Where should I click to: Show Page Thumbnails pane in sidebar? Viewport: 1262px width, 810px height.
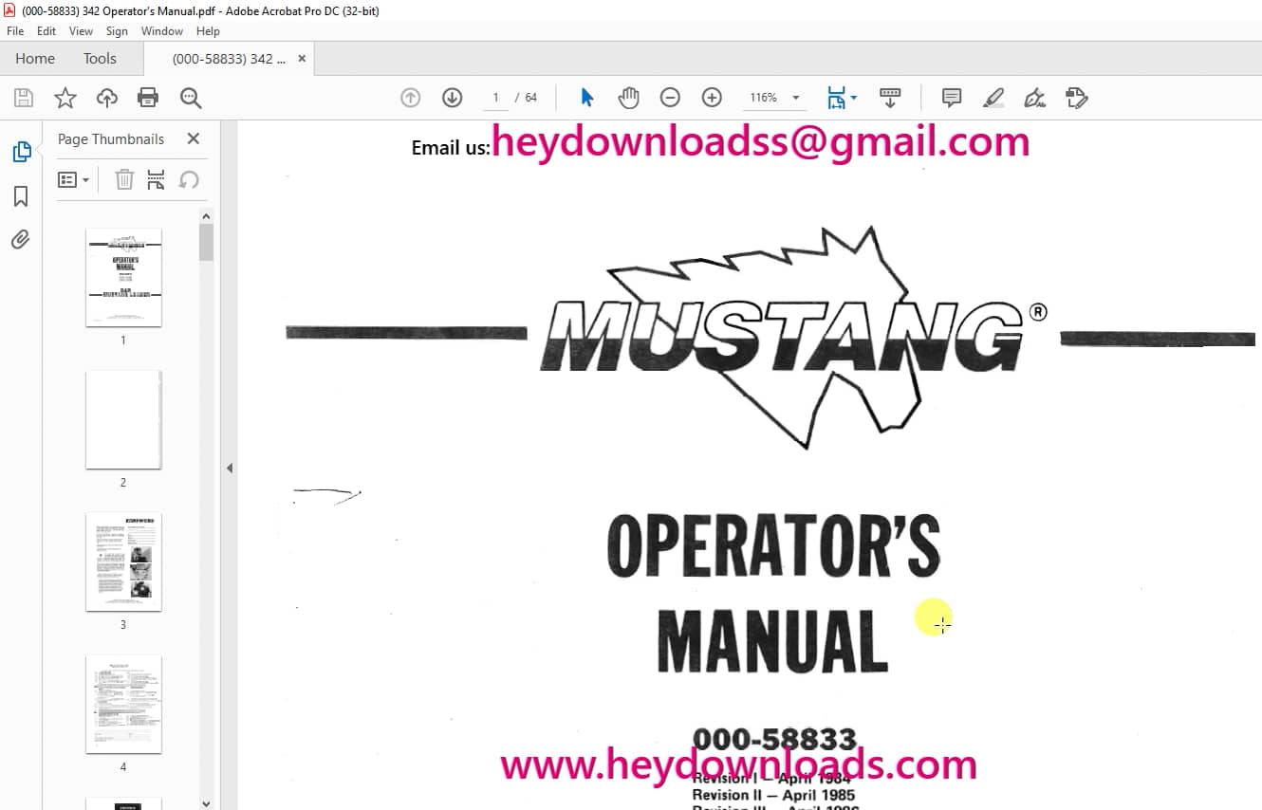point(21,152)
